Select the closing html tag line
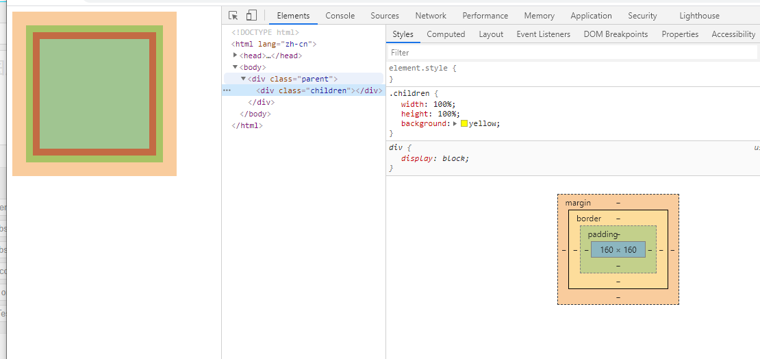 click(247, 125)
